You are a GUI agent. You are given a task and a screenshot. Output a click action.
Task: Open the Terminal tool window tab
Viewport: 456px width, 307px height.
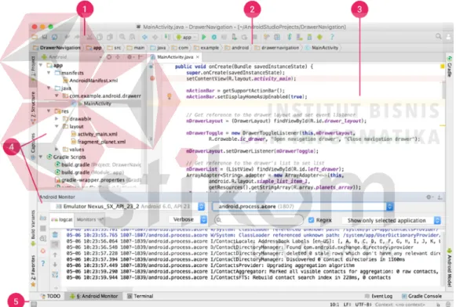140,296
